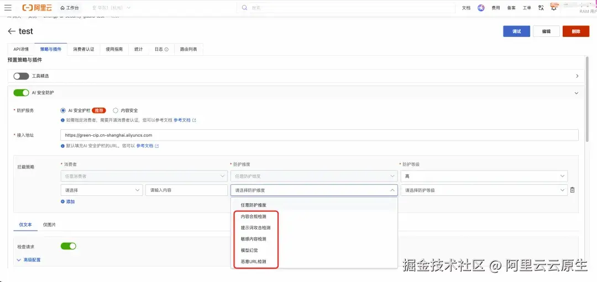Image resolution: width=597 pixels, height=282 pixels.
Task: Switch to the 路由列表 tab
Action: pos(188,50)
